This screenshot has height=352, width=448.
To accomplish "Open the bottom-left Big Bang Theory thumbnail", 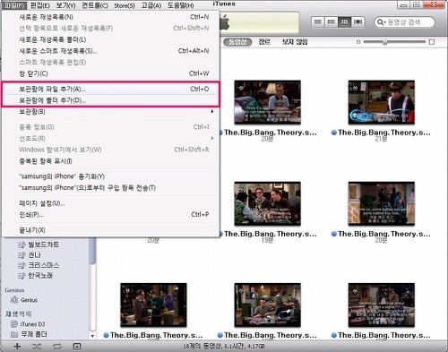I will pyautogui.click(x=153, y=305).
